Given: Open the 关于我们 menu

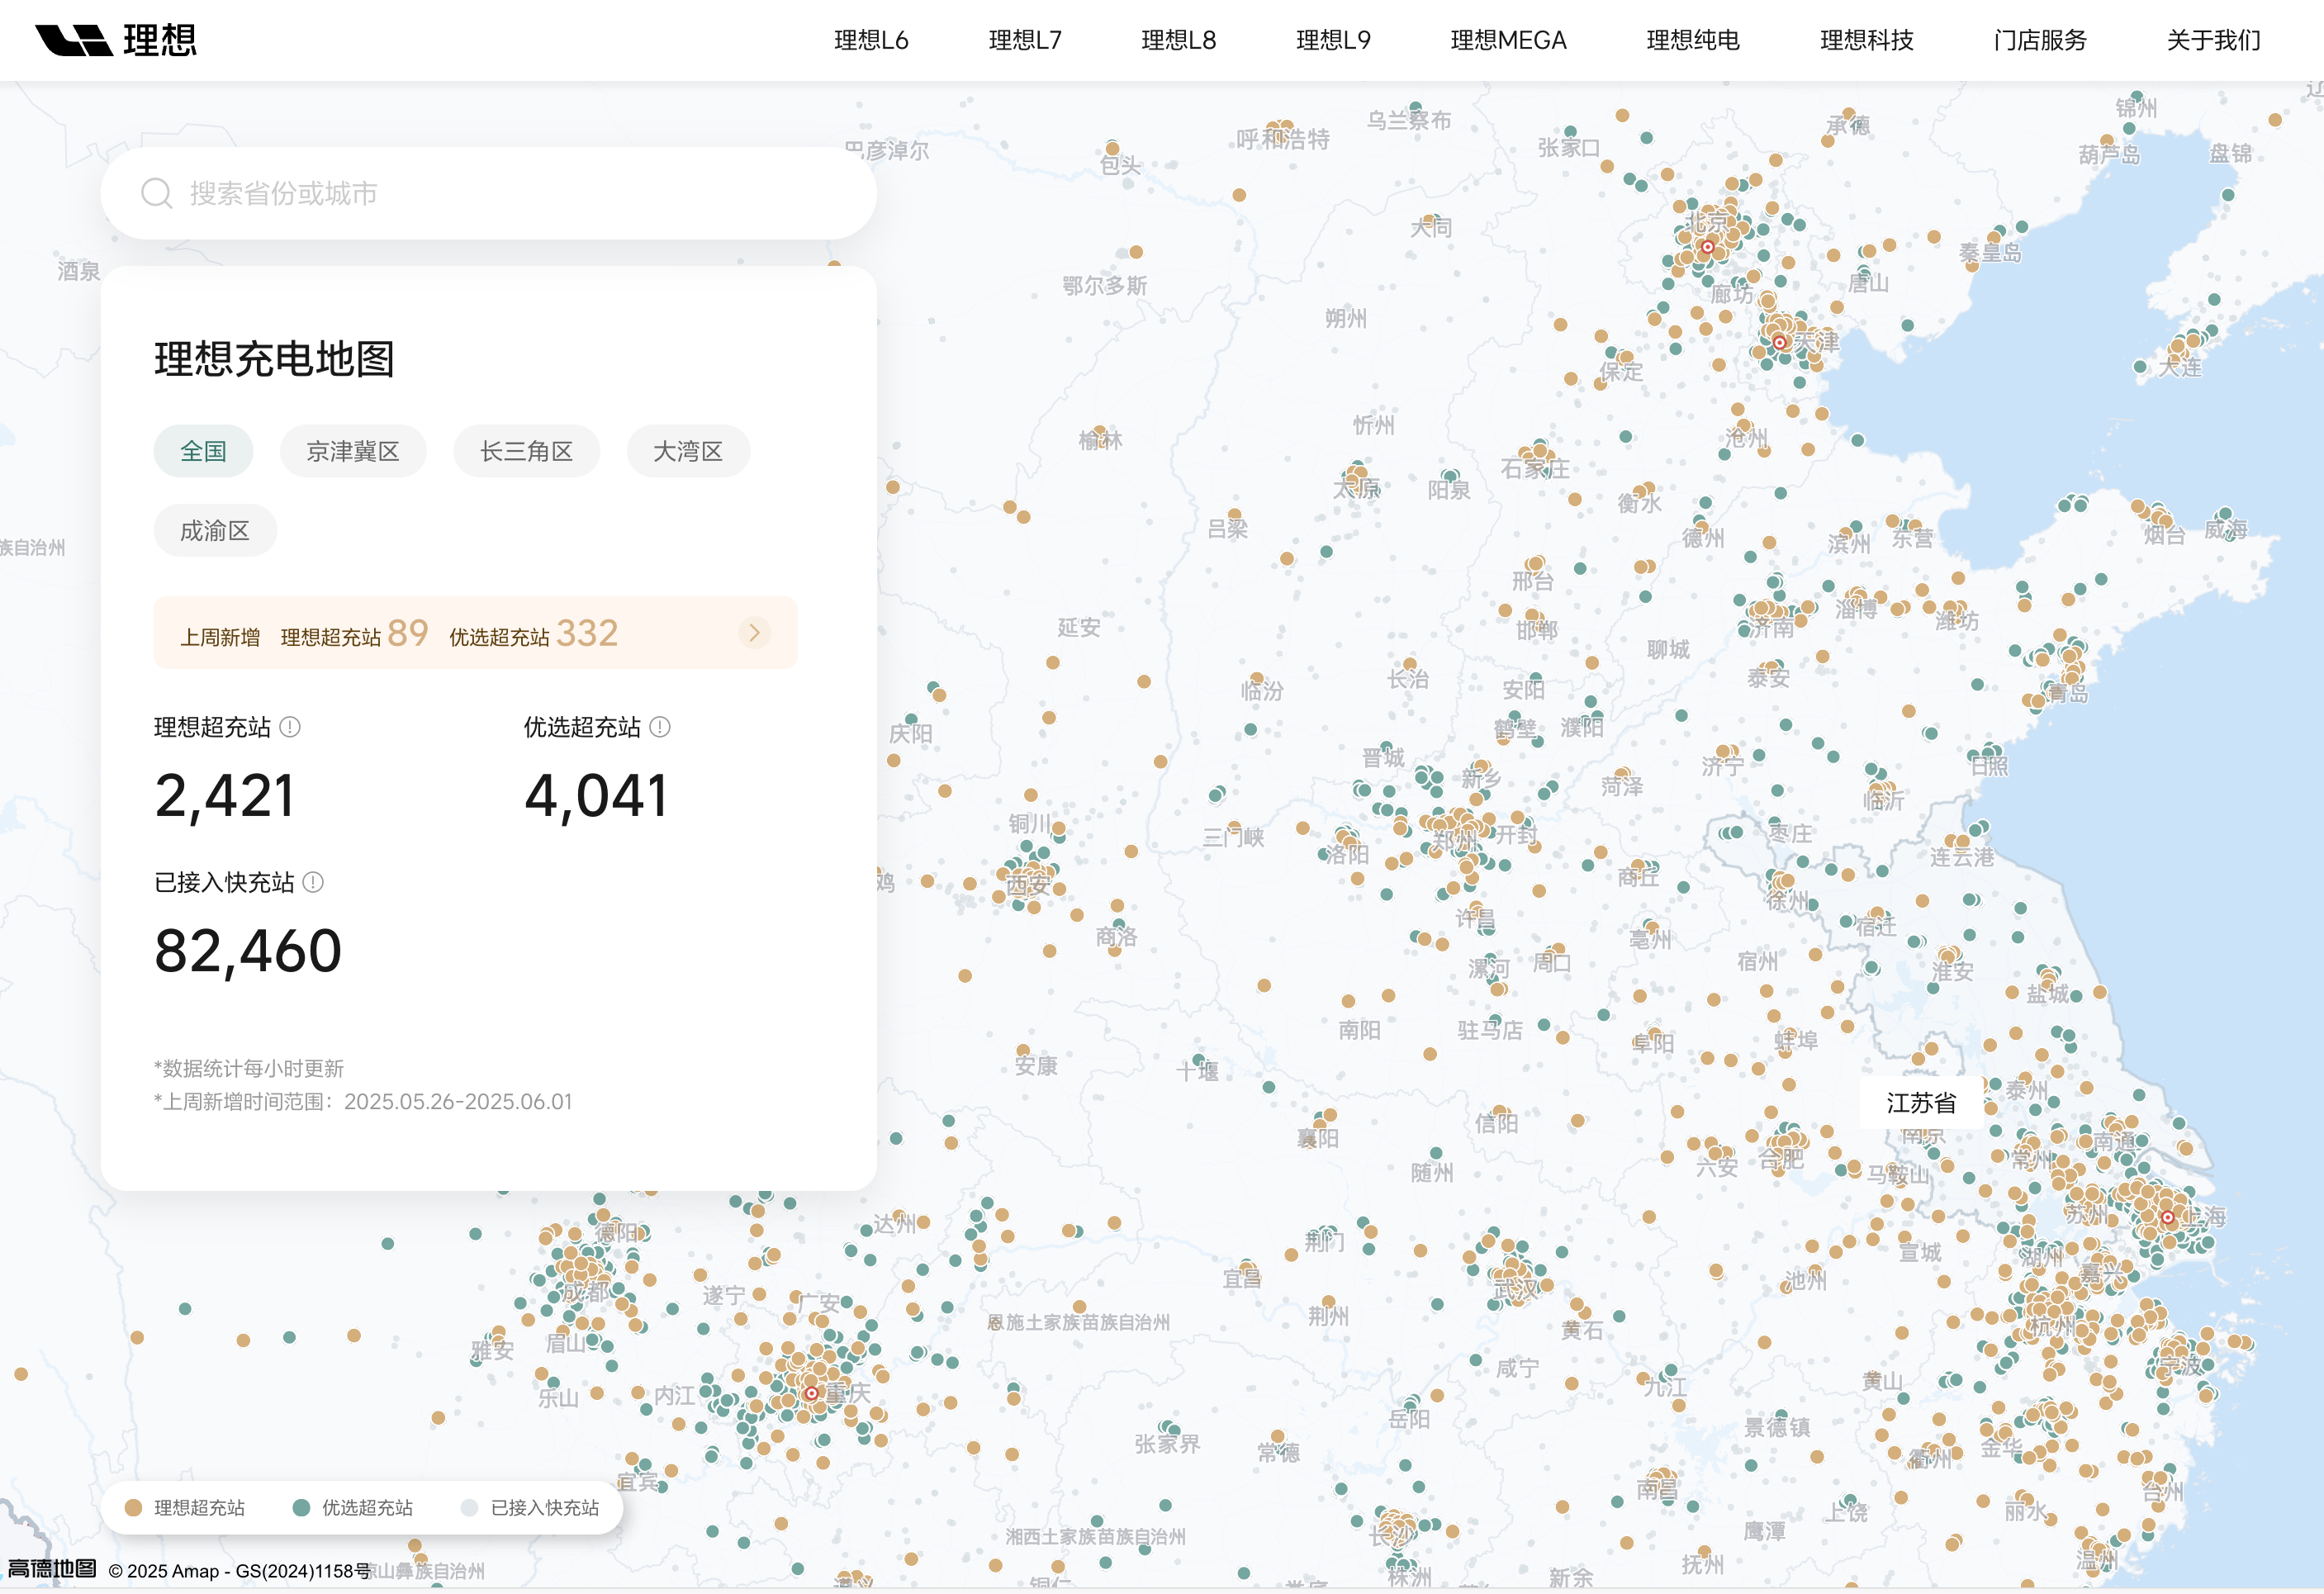Looking at the screenshot, I should [x=2214, y=40].
